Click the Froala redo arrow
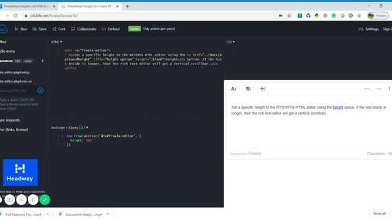392x220 pixels. coord(379,89)
